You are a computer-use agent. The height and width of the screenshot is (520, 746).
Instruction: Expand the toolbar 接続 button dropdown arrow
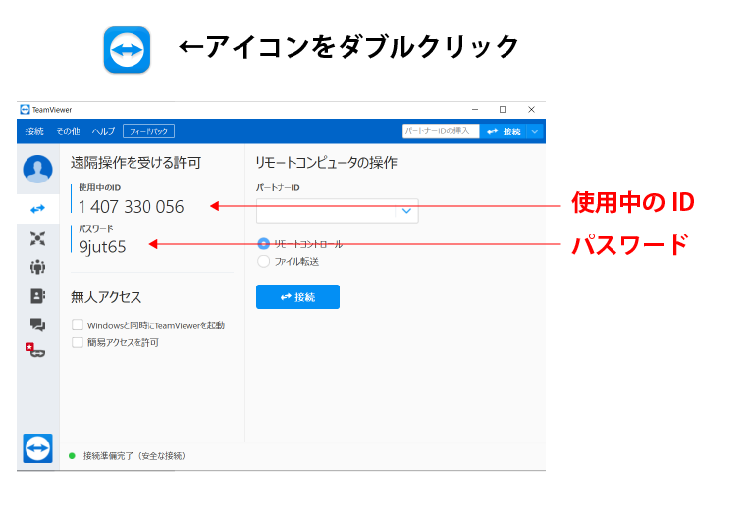click(x=535, y=131)
